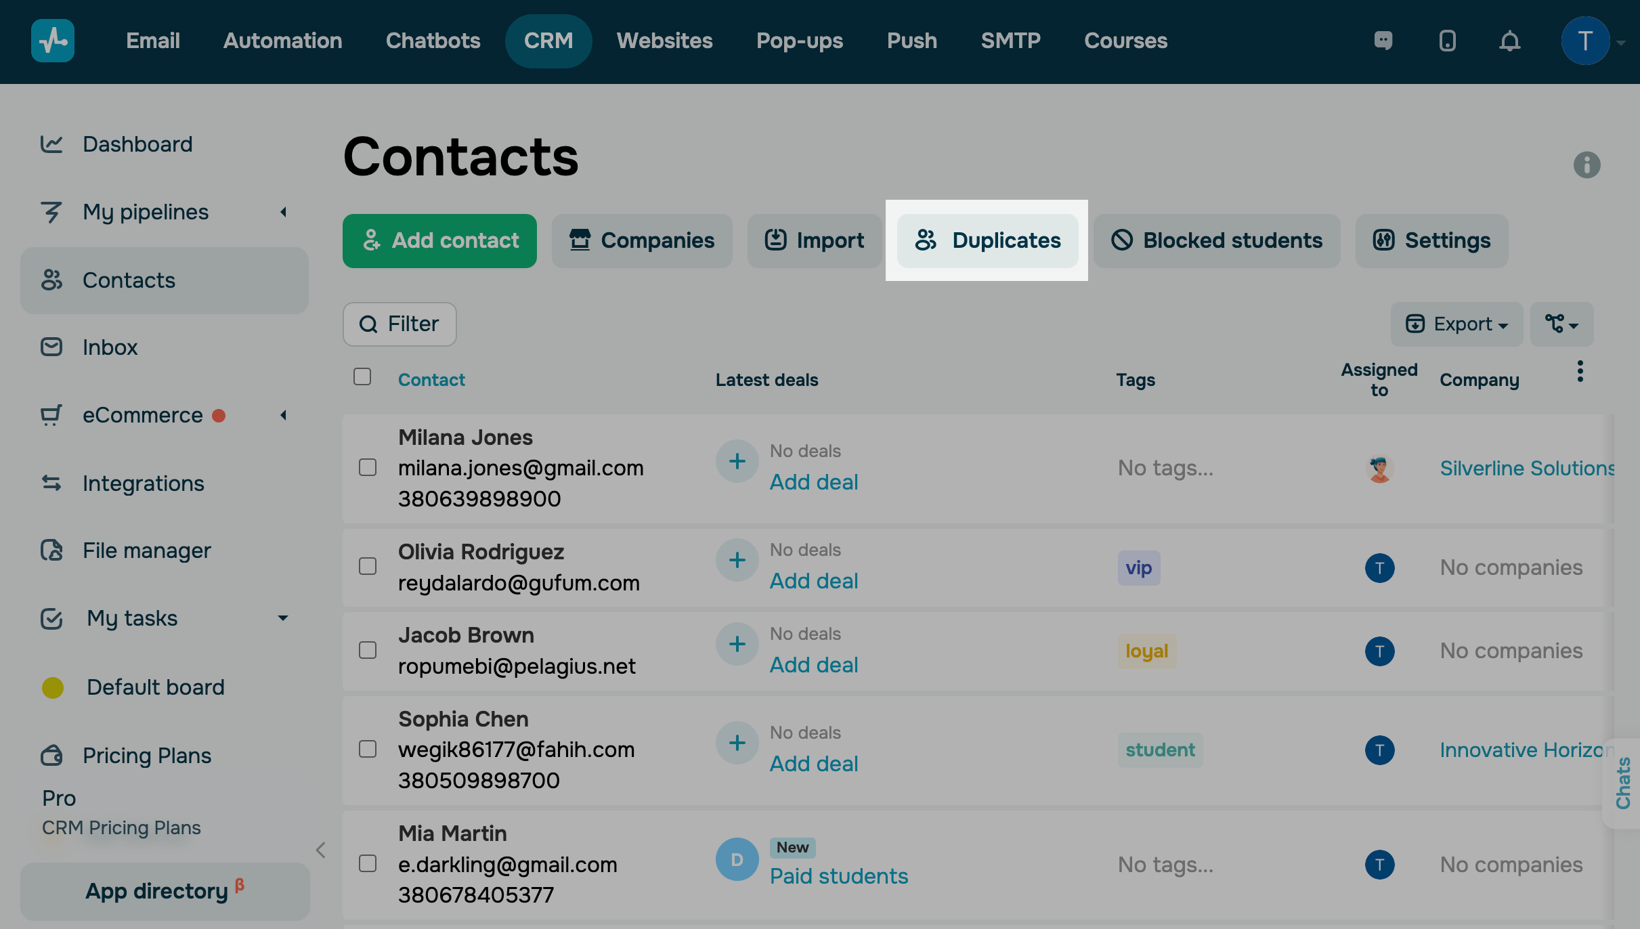Screen dimensions: 1640x929
Task: Open the File manager sidebar item
Action: coord(147,550)
